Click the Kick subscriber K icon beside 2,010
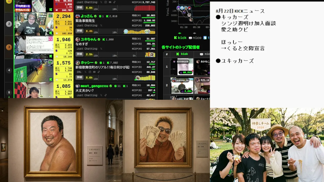Screen dimensions: 324x182 click(107, 16)
